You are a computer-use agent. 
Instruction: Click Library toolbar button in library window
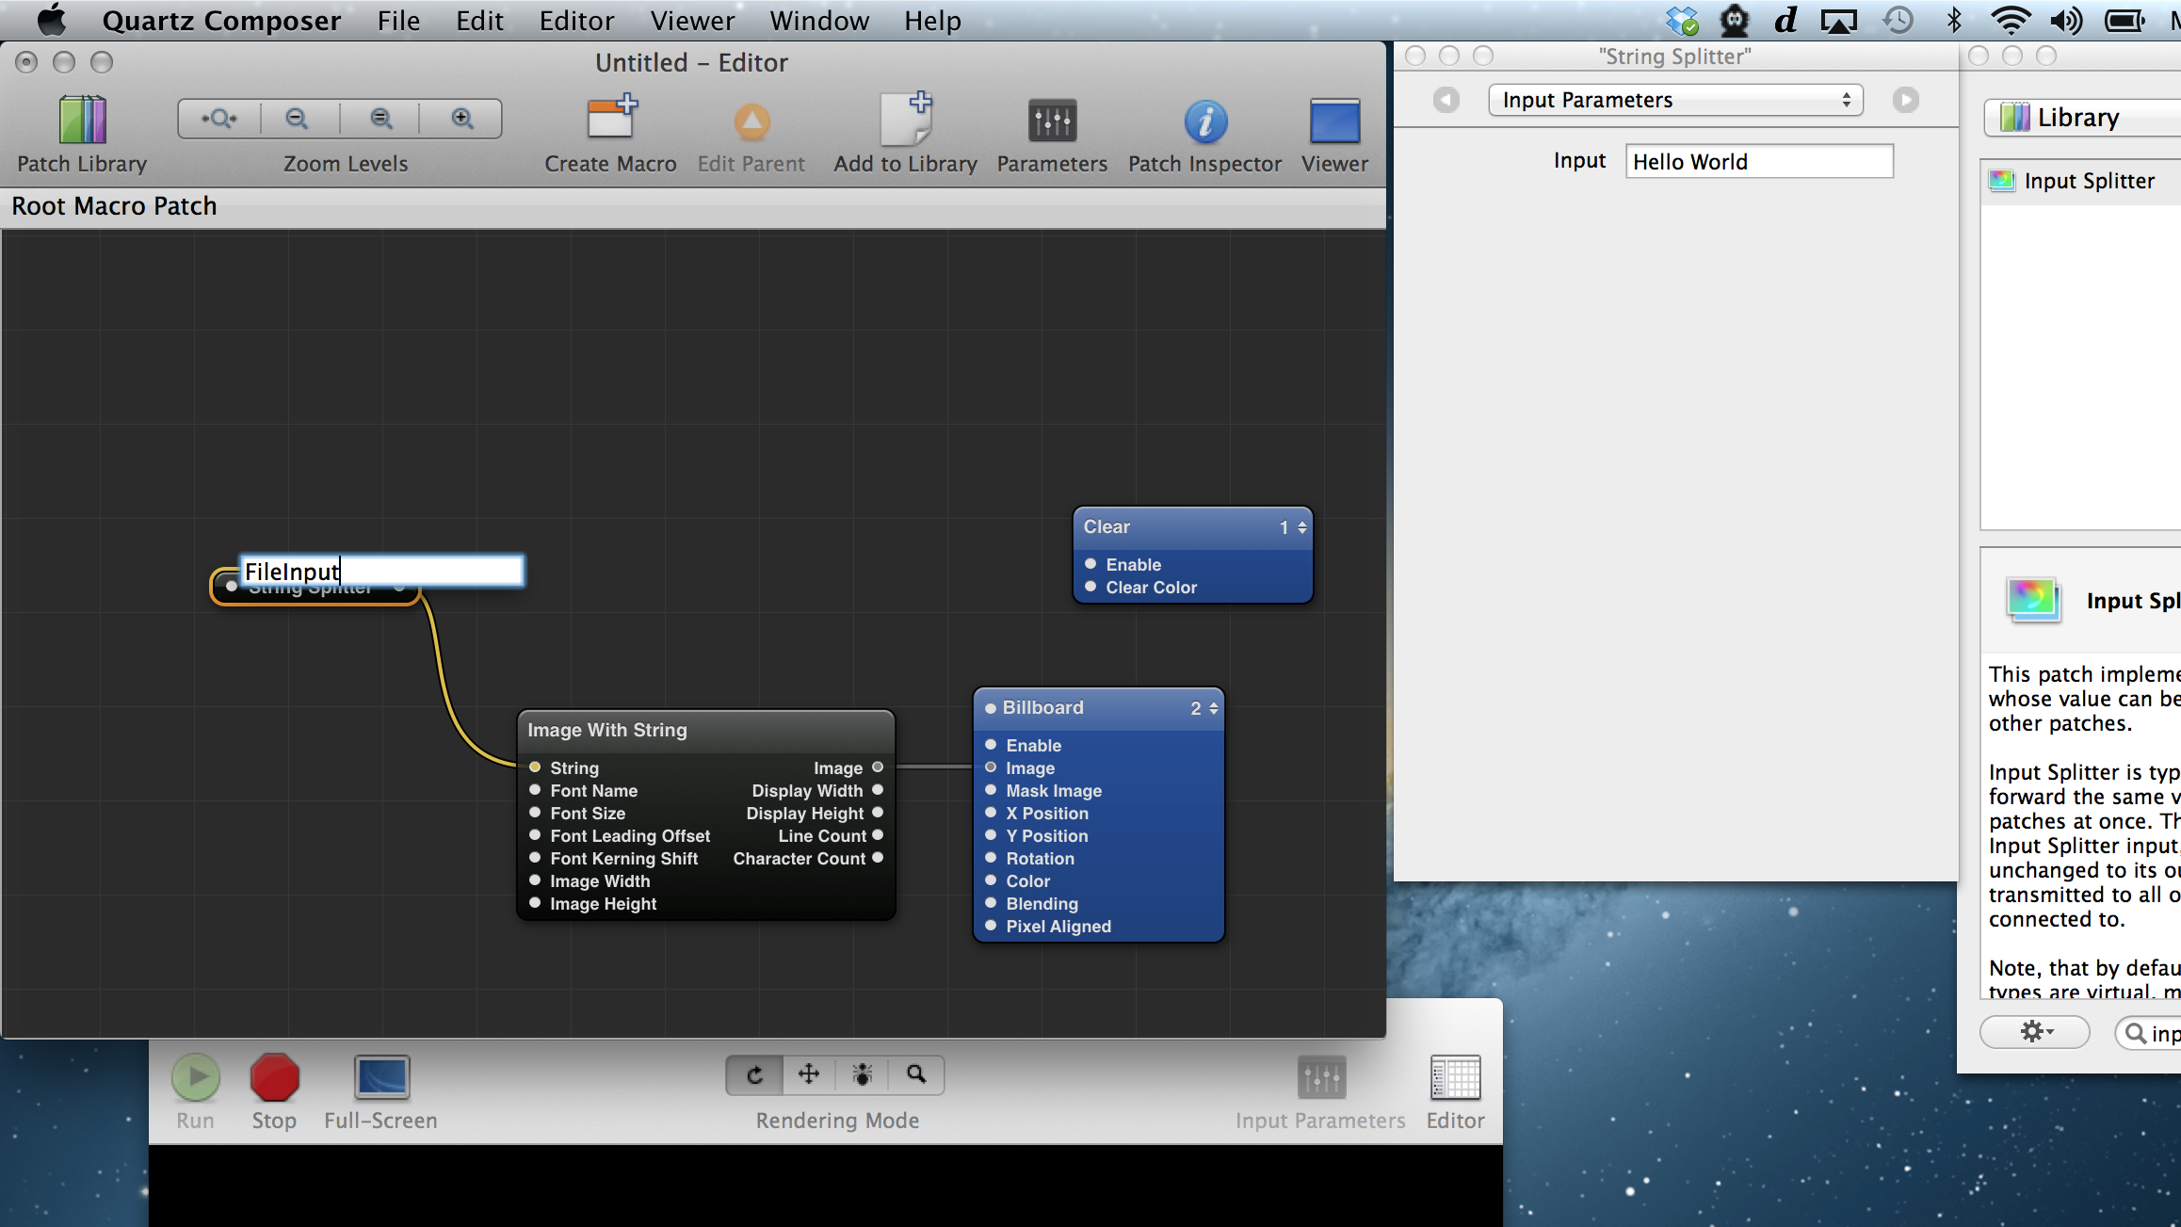[2082, 118]
